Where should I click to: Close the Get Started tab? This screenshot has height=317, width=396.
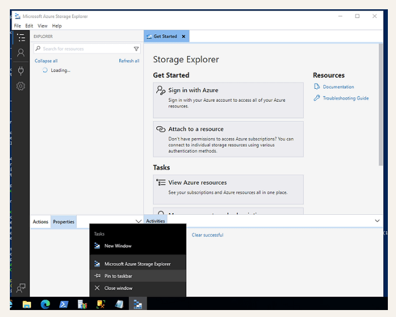click(x=184, y=37)
